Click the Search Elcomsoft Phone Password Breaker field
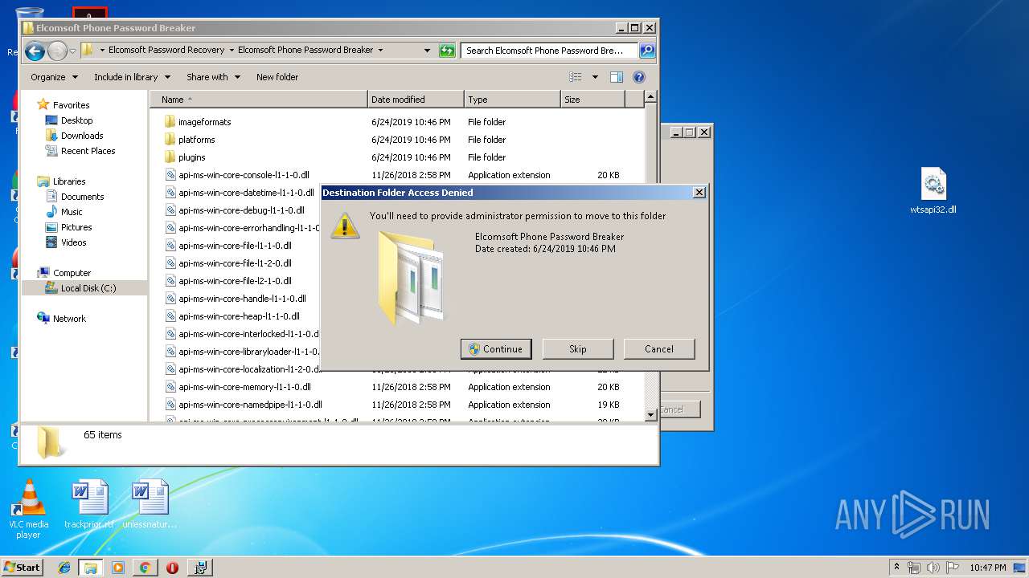Screen dimensions: 1029x578 550,51
